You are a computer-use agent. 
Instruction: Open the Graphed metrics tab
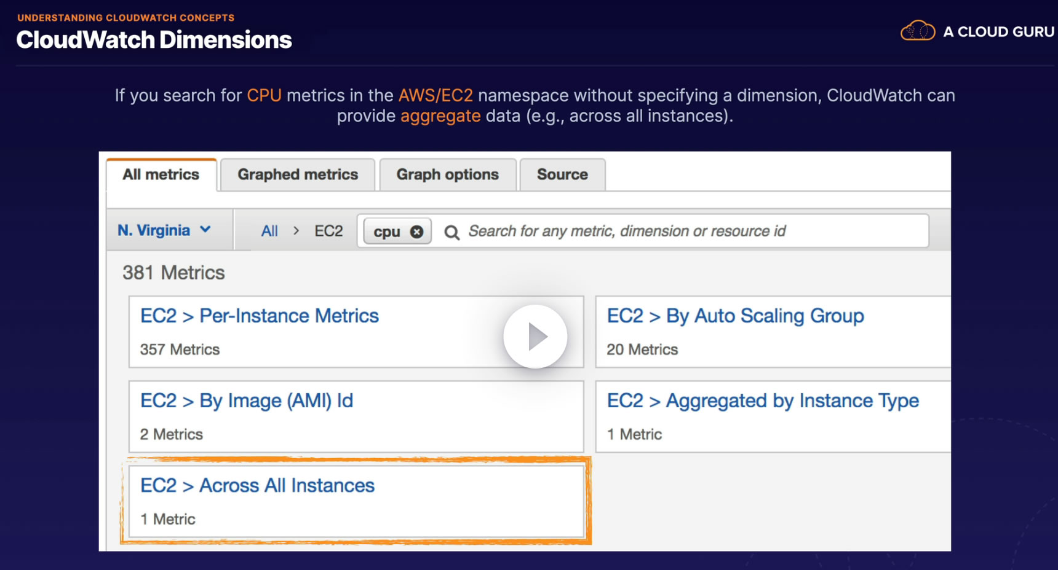coord(298,174)
